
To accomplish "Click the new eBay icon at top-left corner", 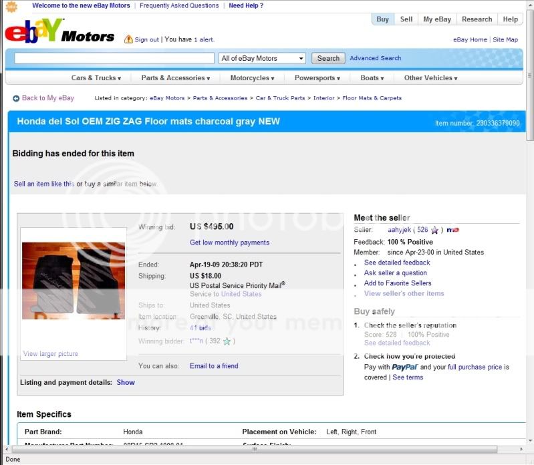I will coord(11,6).
